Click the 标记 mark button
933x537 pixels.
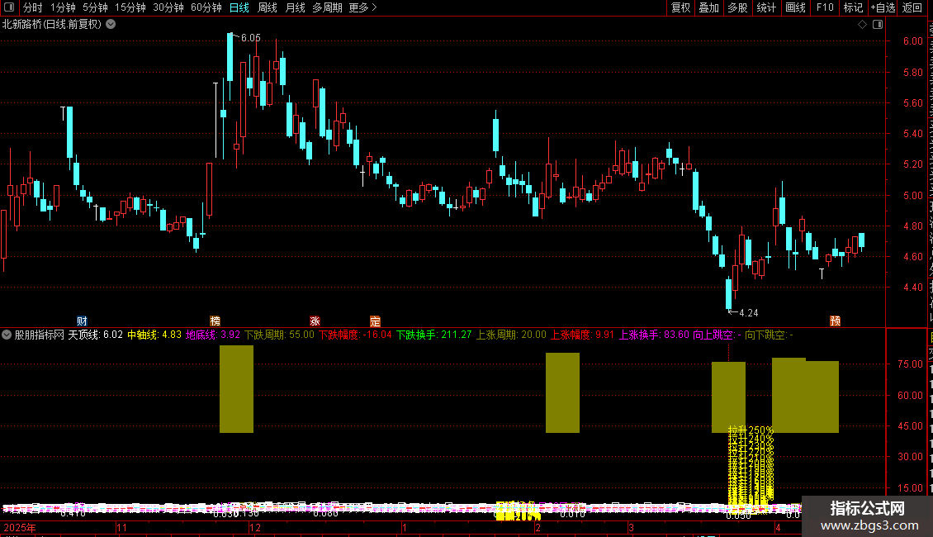pos(853,7)
